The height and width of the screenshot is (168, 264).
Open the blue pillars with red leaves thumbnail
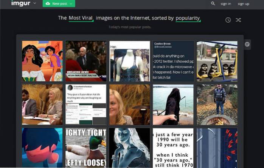click(217, 148)
